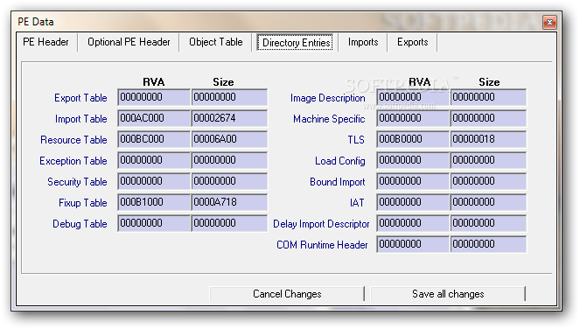
Task: Select Resource Table RVA field 000BC000
Action: pos(154,139)
